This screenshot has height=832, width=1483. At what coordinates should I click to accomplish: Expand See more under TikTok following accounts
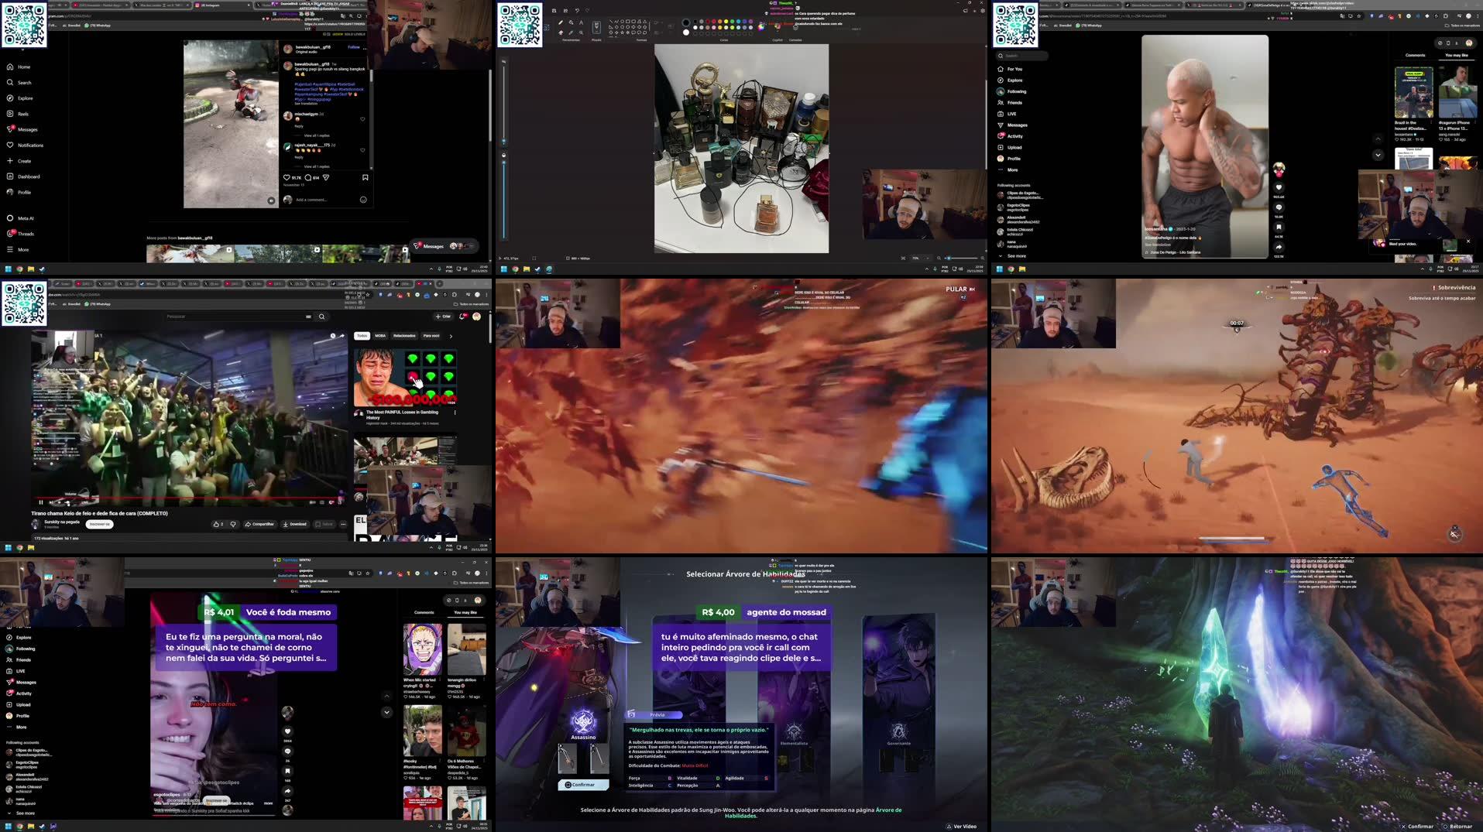(x=1017, y=255)
